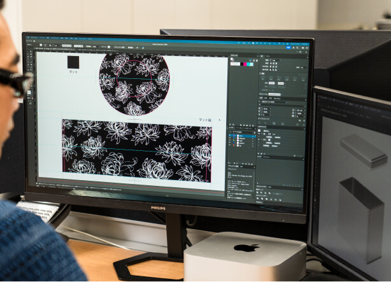Open the Home screen icon
This screenshot has height=282, width=391.
(x=34, y=41)
